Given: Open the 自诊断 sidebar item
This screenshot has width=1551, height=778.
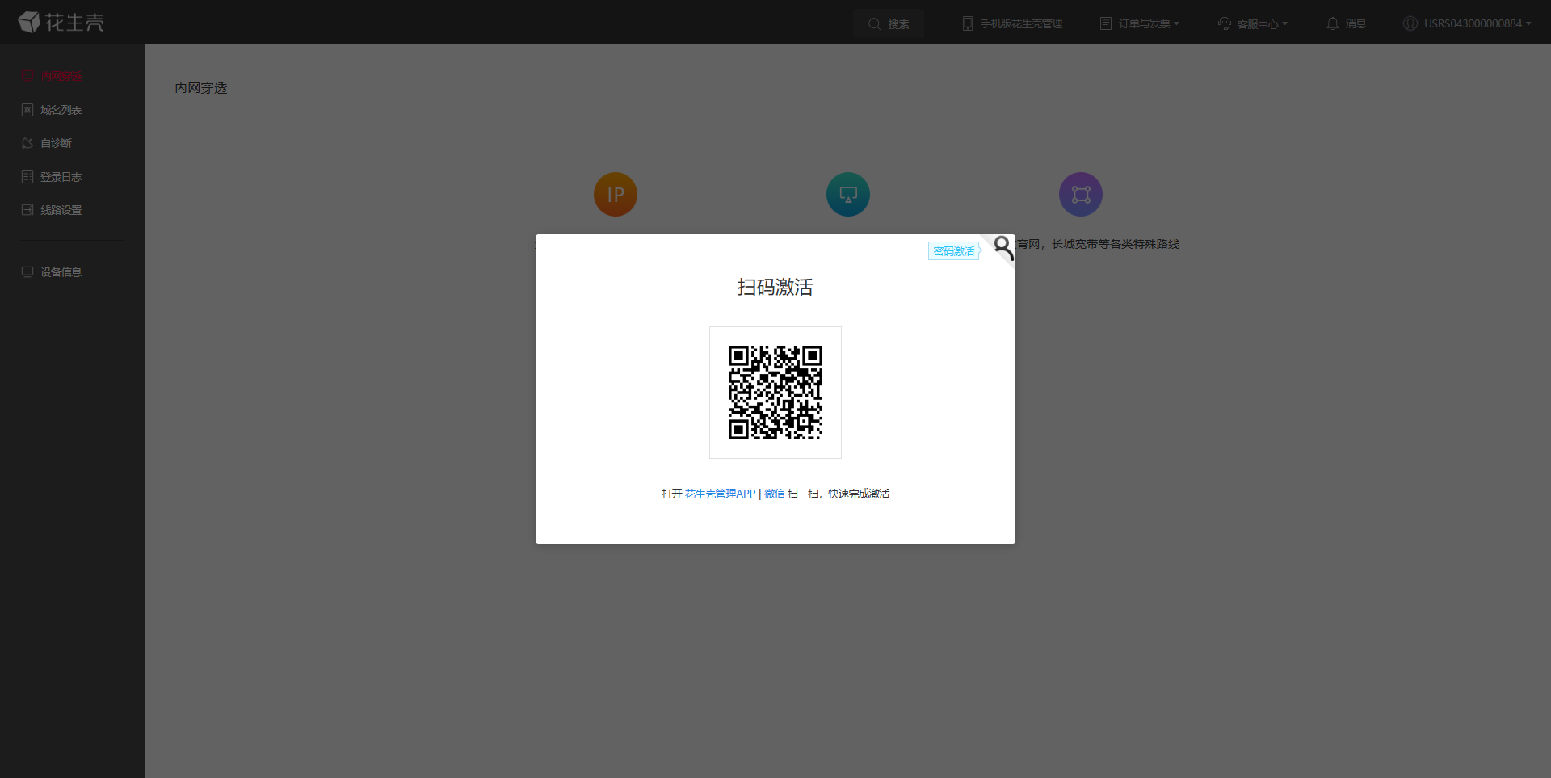Looking at the screenshot, I should [56, 143].
